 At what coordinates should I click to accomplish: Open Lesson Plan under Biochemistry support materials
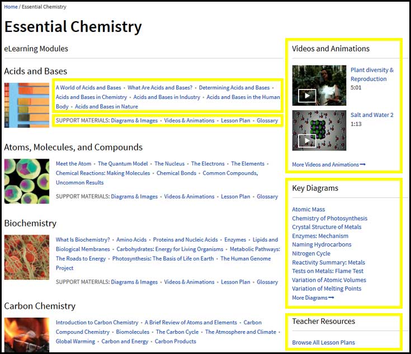tap(235, 282)
